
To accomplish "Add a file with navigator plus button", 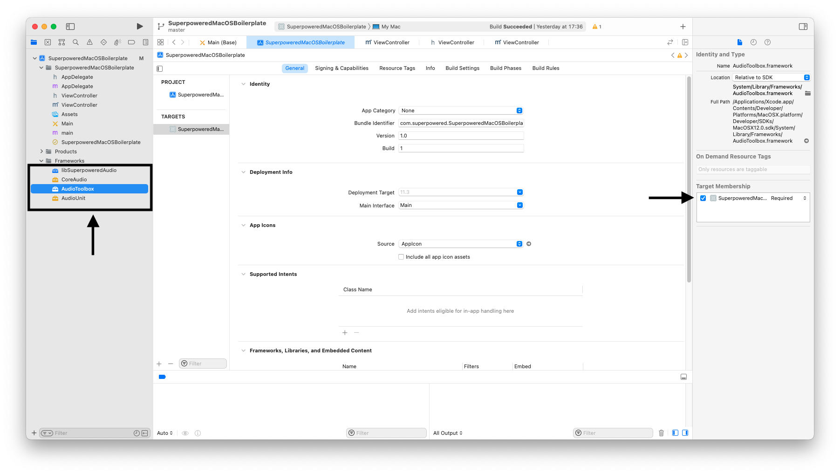I will tap(34, 433).
